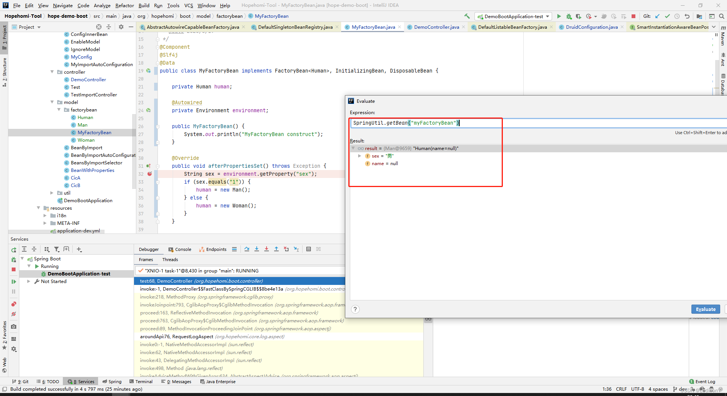Click Show Execution Point icon beside Endpoints
The height and width of the screenshot is (396, 727).
click(234, 249)
